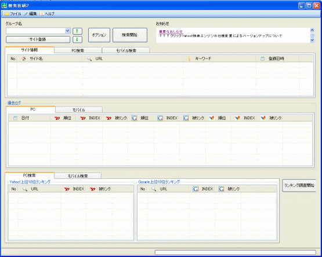
Task: Click calendar icon in 登録日時 header
Action: coord(262,58)
